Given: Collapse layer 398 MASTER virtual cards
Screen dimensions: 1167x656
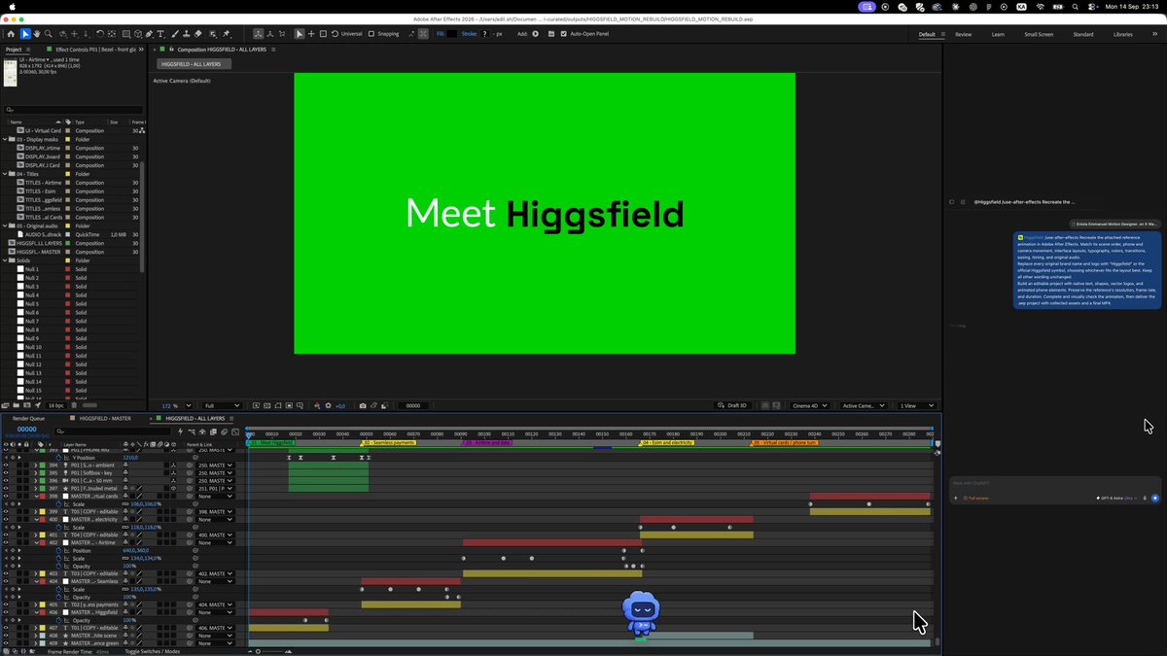Looking at the screenshot, I should 36,496.
